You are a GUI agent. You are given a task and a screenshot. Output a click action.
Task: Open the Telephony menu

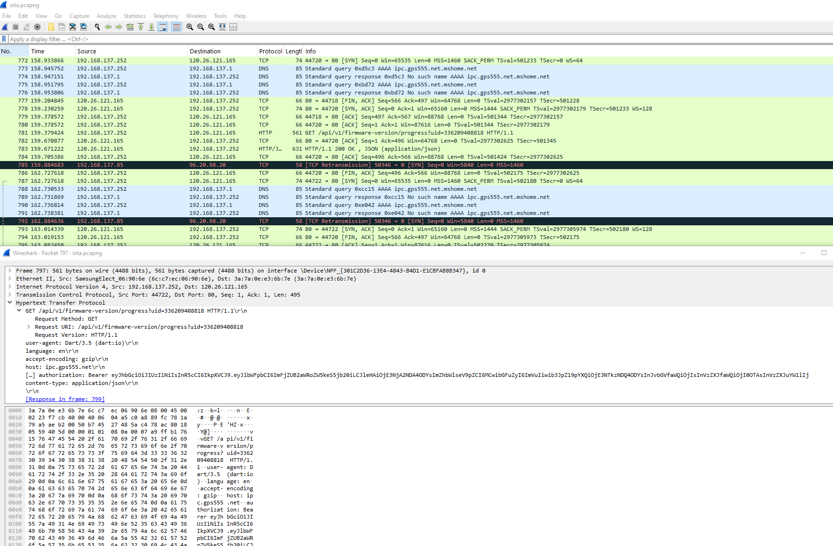[166, 16]
